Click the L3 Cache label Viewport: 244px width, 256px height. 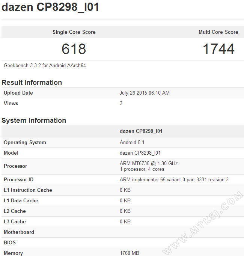pos(15,221)
